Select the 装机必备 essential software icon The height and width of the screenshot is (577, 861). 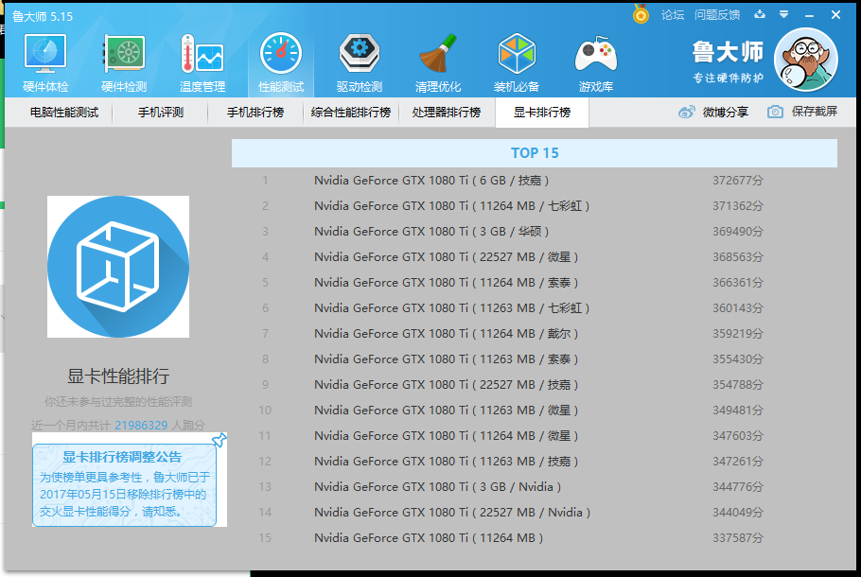[x=517, y=60]
